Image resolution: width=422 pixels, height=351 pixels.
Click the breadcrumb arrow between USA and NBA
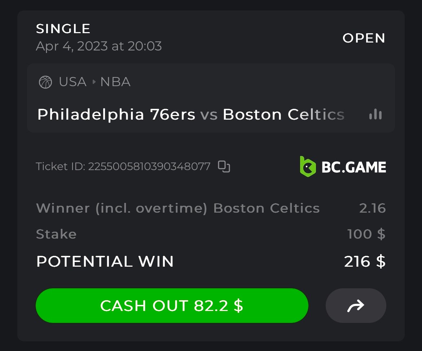(x=94, y=82)
